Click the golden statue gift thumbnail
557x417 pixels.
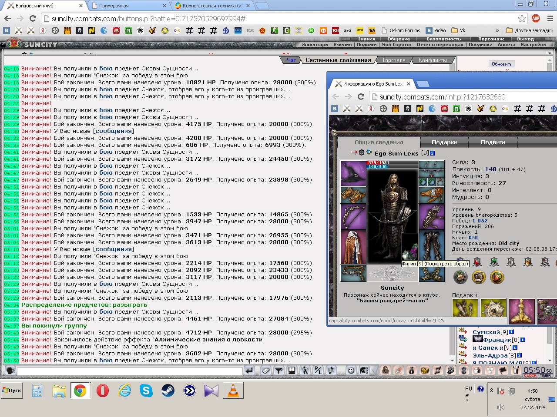(x=521, y=311)
